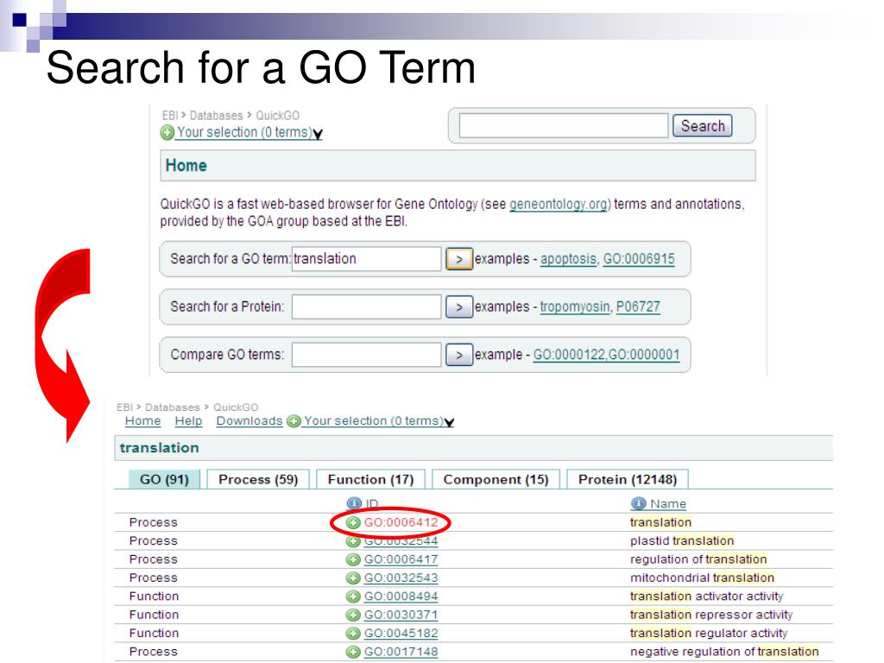Viewport: 884px width, 663px height.
Task: Open the GO:0032543 term link
Action: [x=401, y=578]
